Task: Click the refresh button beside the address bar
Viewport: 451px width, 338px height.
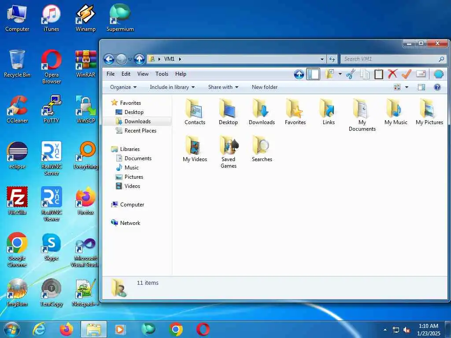Action: point(332,59)
